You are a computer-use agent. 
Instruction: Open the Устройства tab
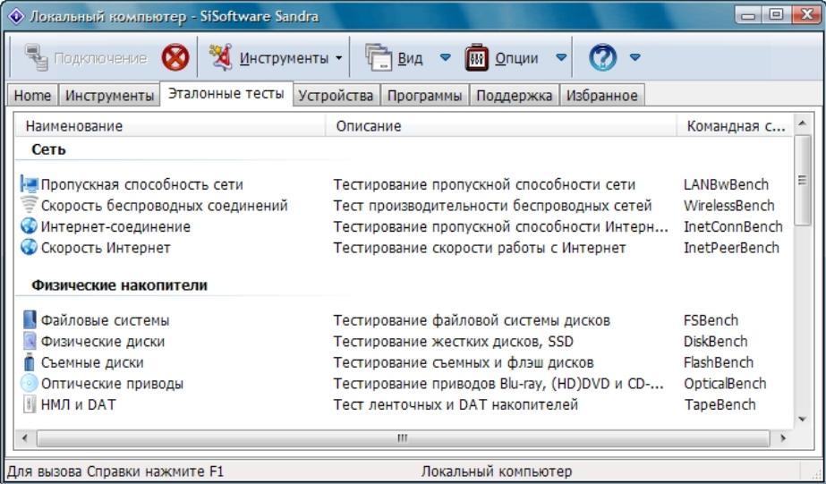point(336,96)
